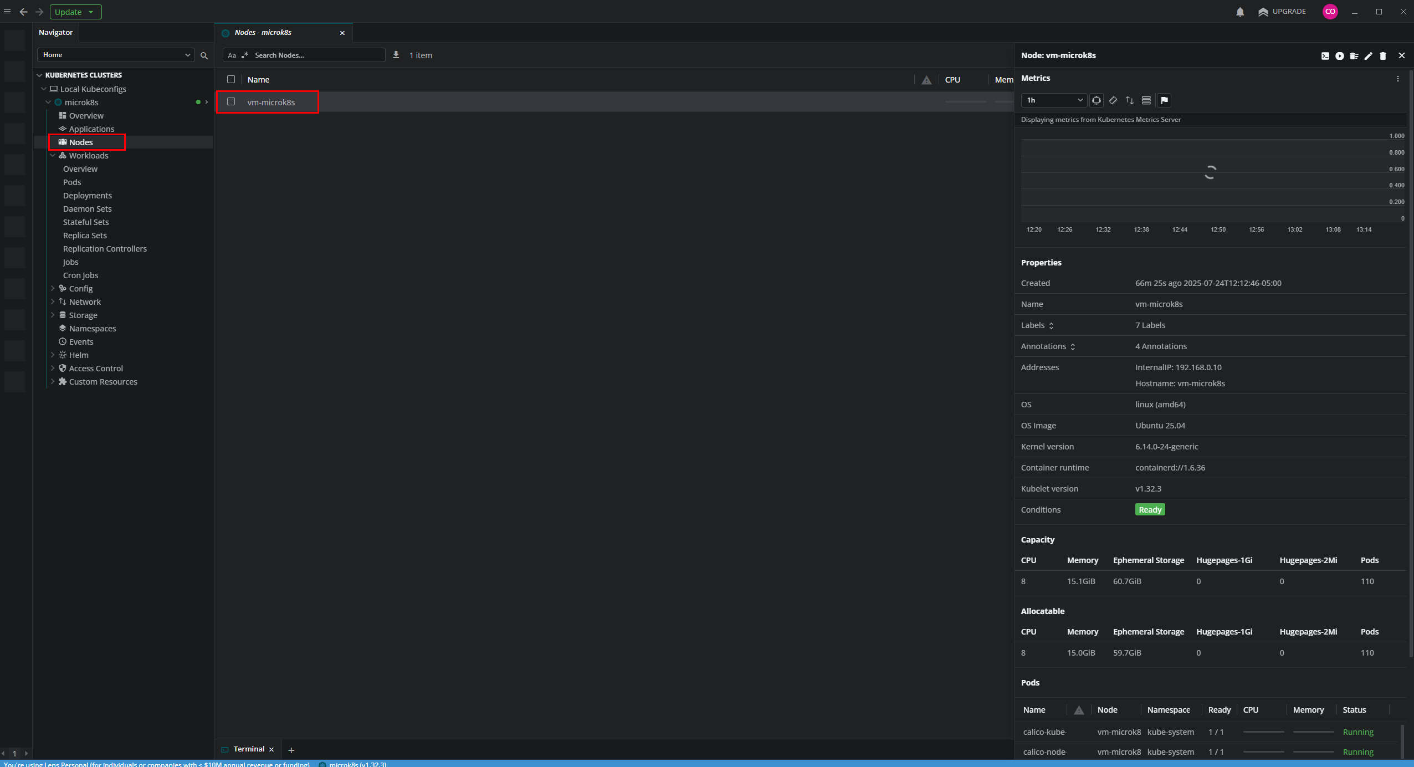Select the Nodes - microk8s tab
Screen dimensions: 1414x767
pos(284,33)
